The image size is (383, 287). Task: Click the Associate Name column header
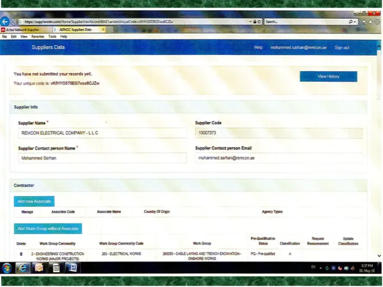(x=109, y=212)
